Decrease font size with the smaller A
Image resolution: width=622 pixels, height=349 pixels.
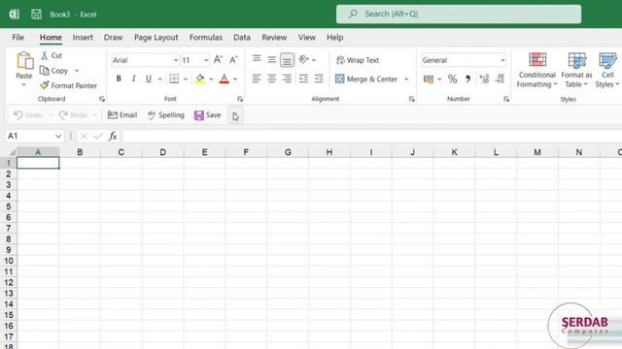point(233,60)
